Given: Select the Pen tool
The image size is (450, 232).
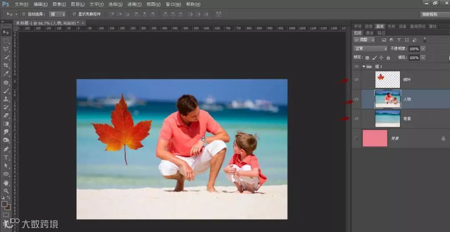Looking at the screenshot, I should click(6, 149).
